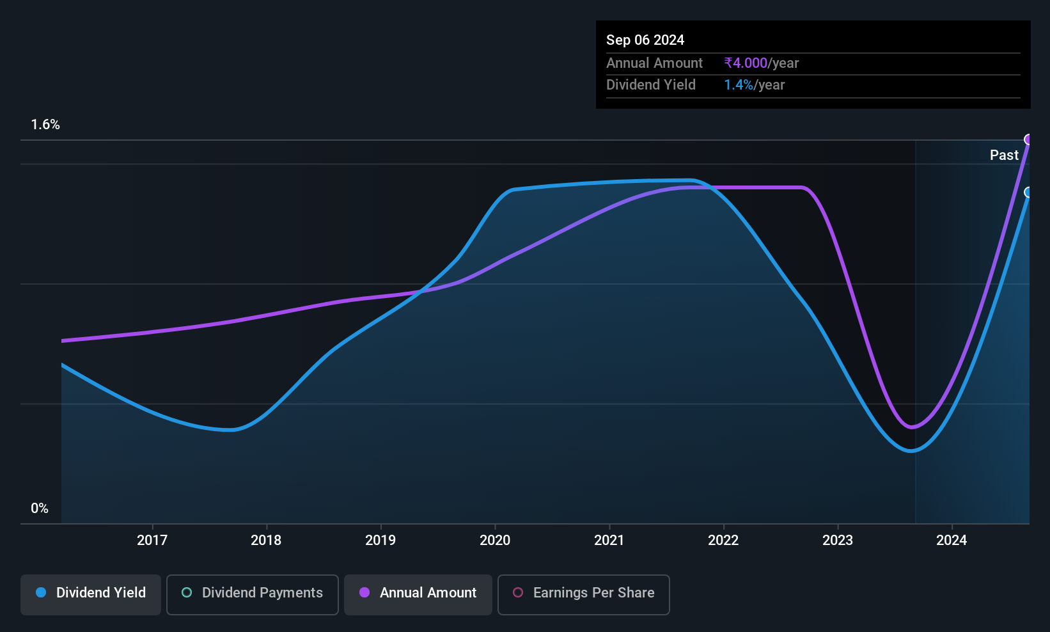Enable the Dividend Payments series
Screen dimensions: 1050x632
pyautogui.click(x=253, y=595)
